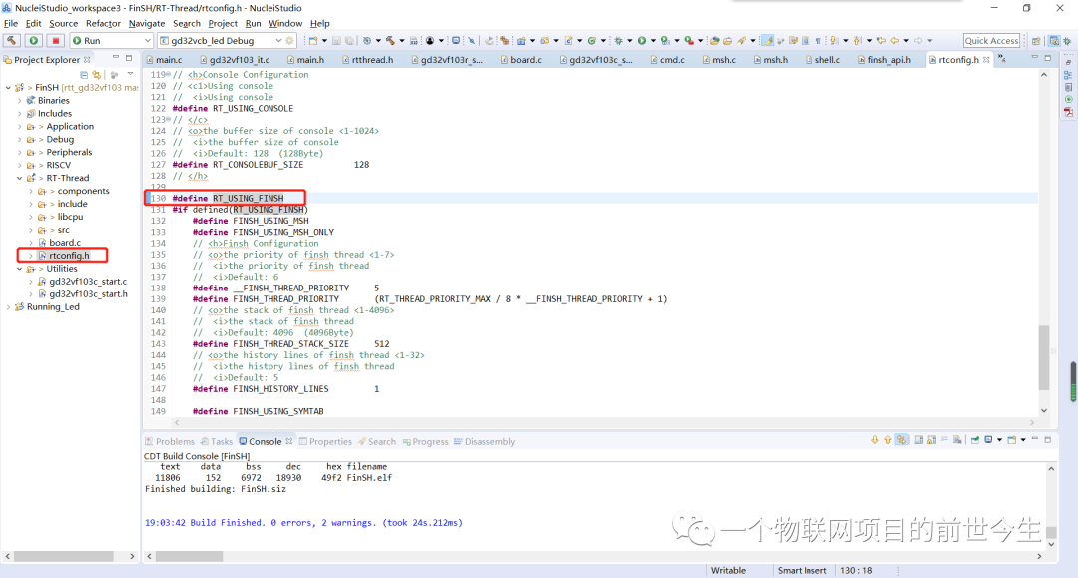Open the Project menu
This screenshot has height=578, width=1078.
point(222,23)
